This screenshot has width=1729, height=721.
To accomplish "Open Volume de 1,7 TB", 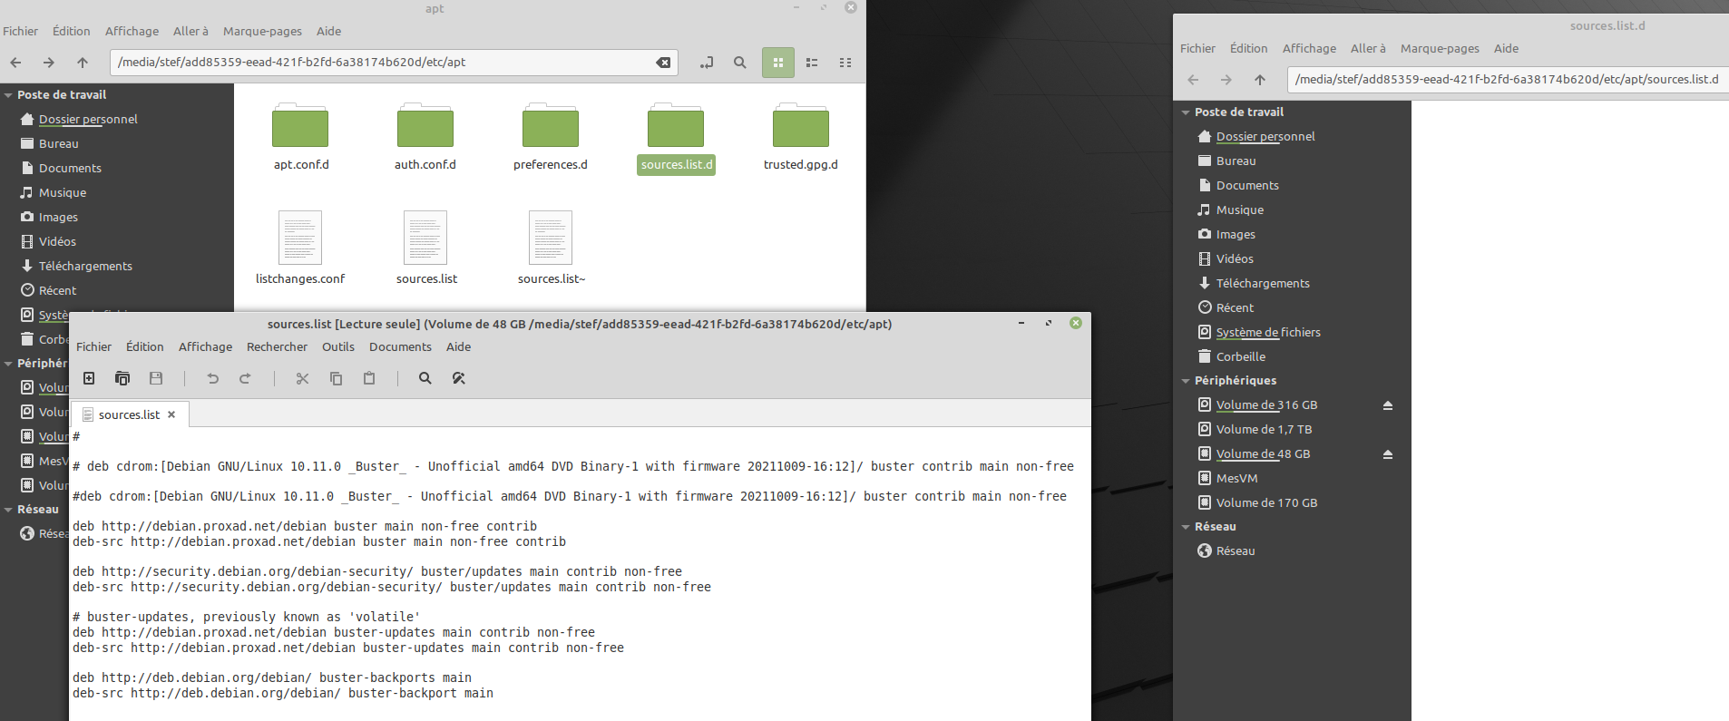I will pos(1264,430).
